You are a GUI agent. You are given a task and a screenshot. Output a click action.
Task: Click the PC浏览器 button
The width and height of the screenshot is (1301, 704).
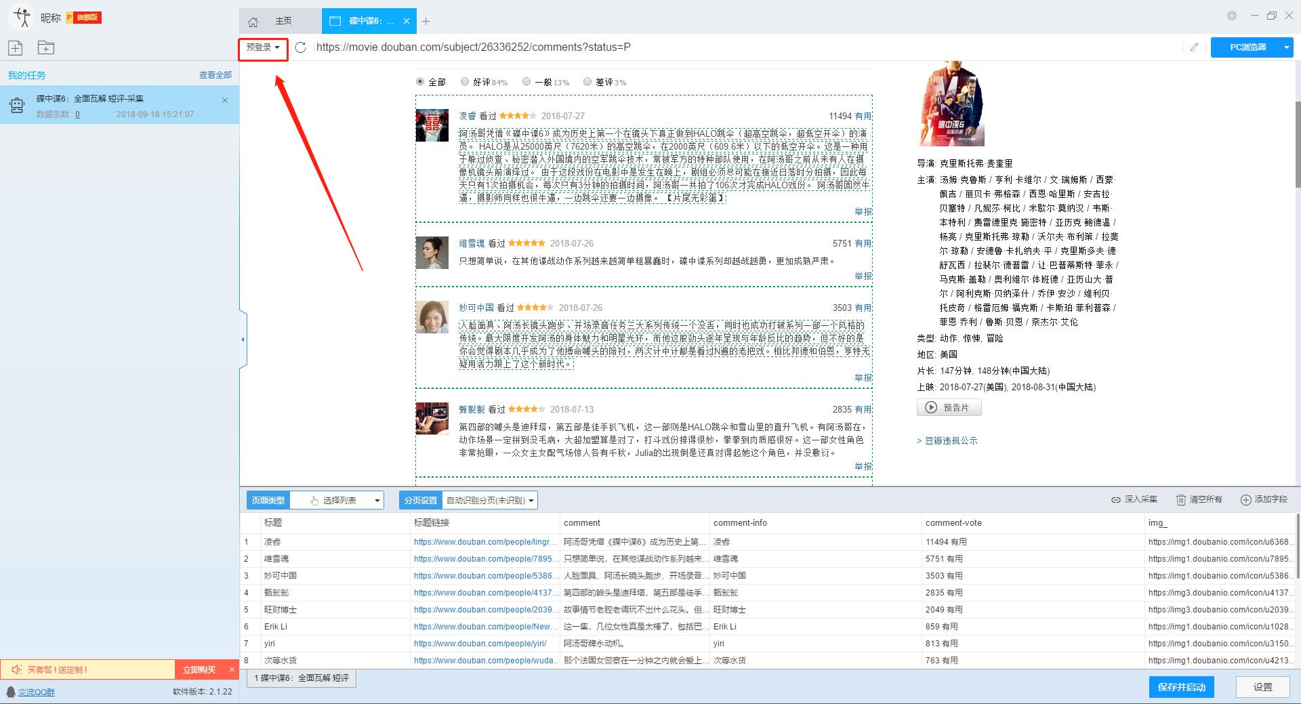tap(1247, 47)
